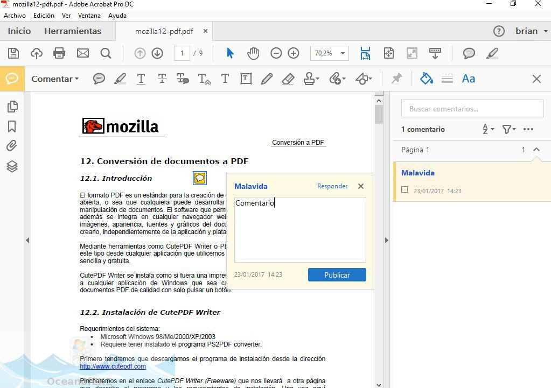Click the page number input field
The width and height of the screenshot is (551, 388).
click(x=182, y=53)
